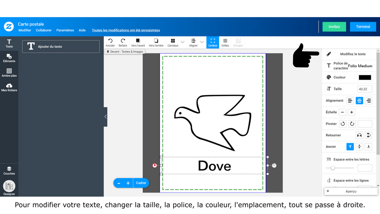Anchor text to top in Ancrer
Screen dimensions: 380x214
(x=350, y=147)
